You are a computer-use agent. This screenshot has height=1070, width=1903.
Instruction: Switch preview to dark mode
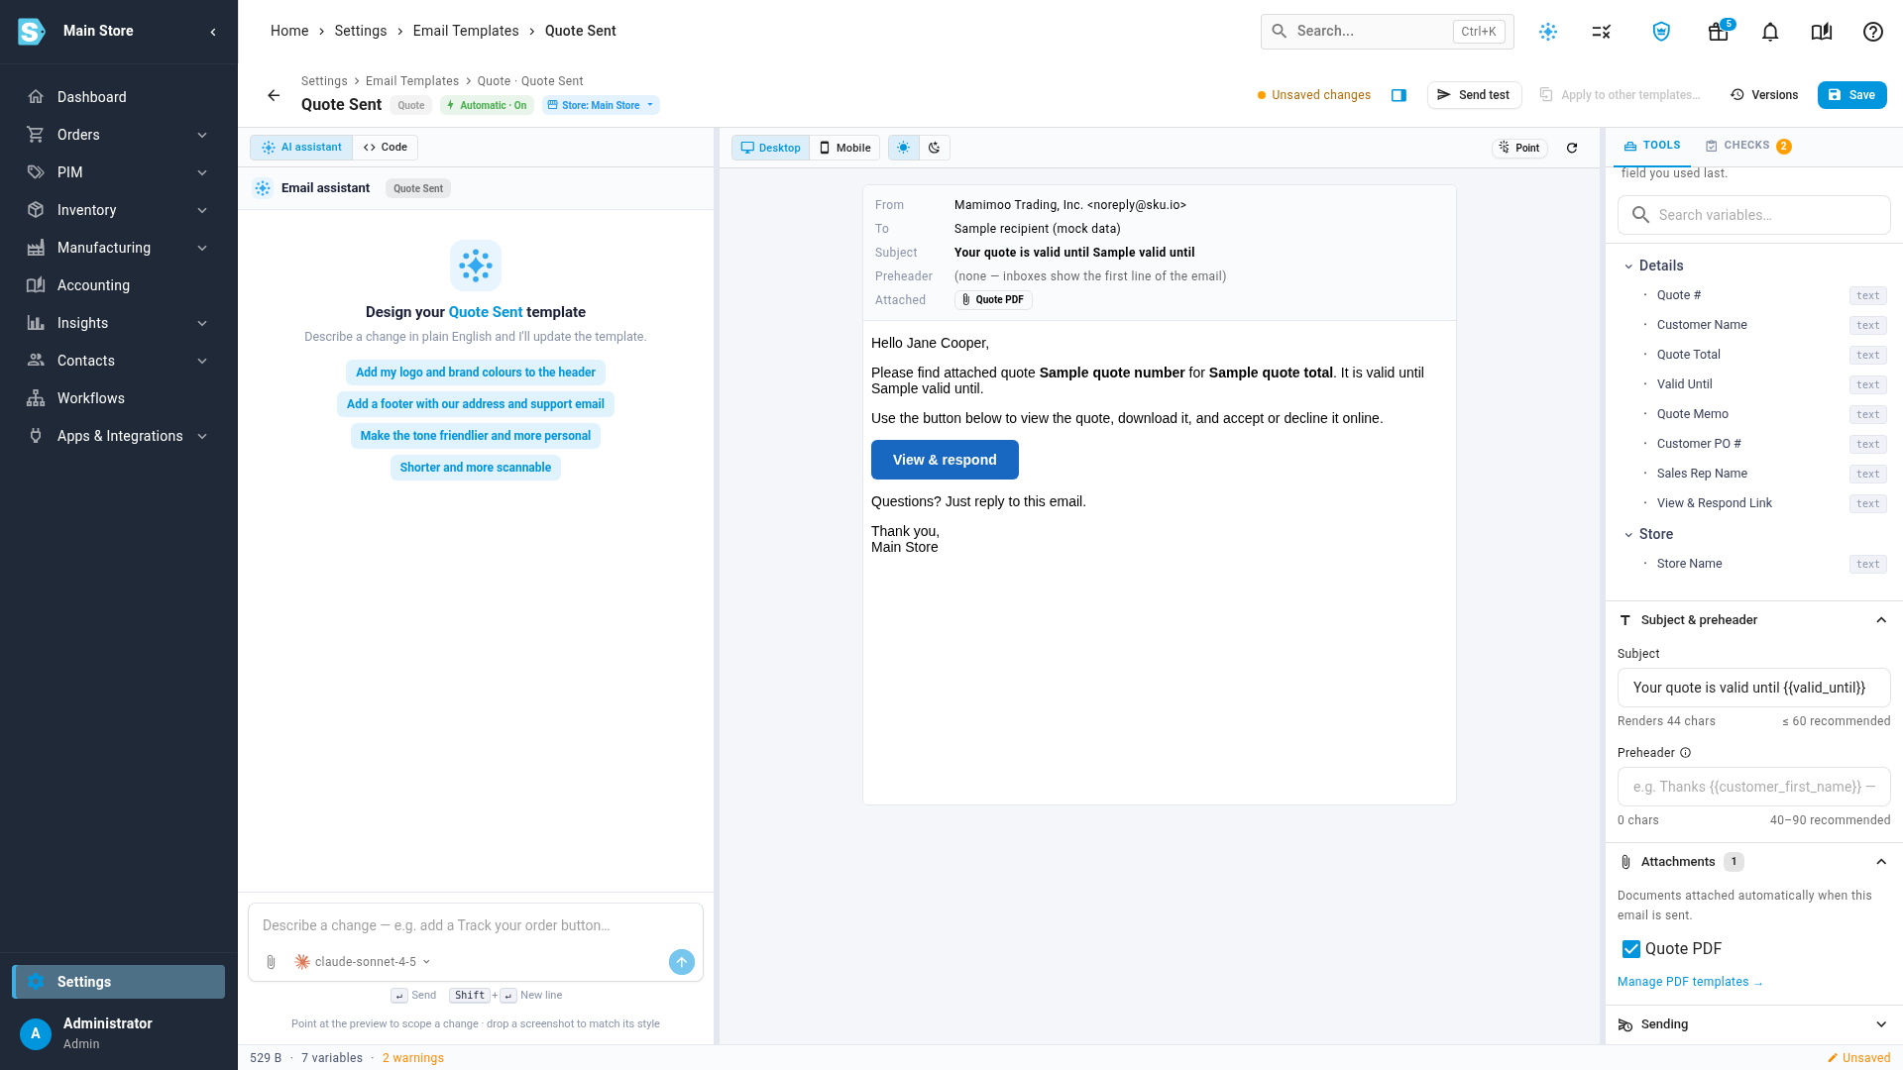pos(935,148)
